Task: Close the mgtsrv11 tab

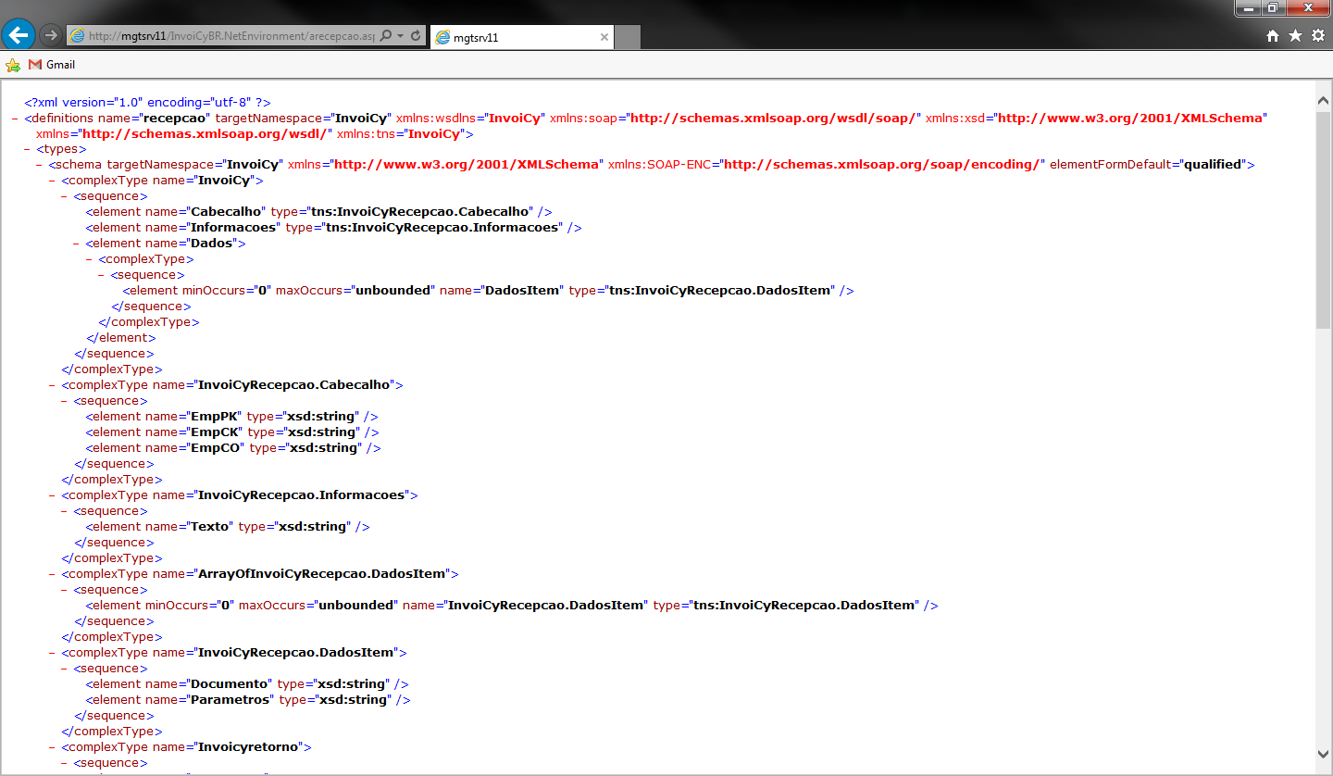Action: pyautogui.click(x=604, y=37)
